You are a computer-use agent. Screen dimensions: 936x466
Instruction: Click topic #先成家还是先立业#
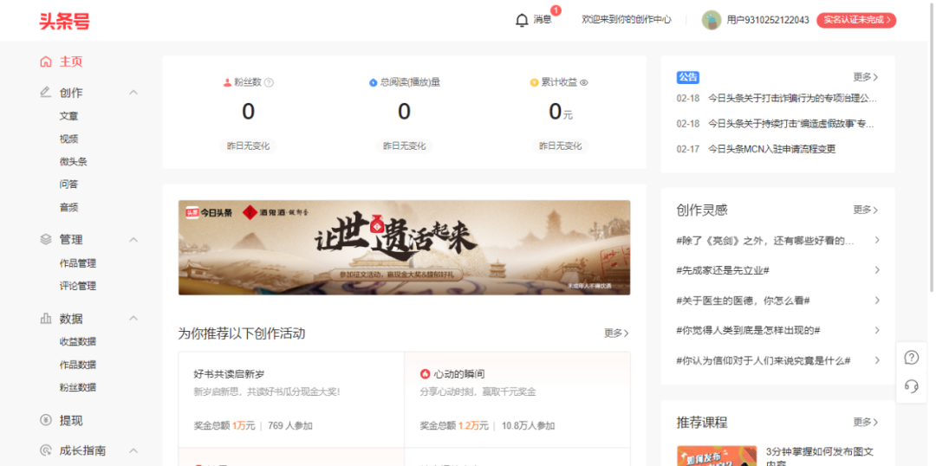pos(723,270)
